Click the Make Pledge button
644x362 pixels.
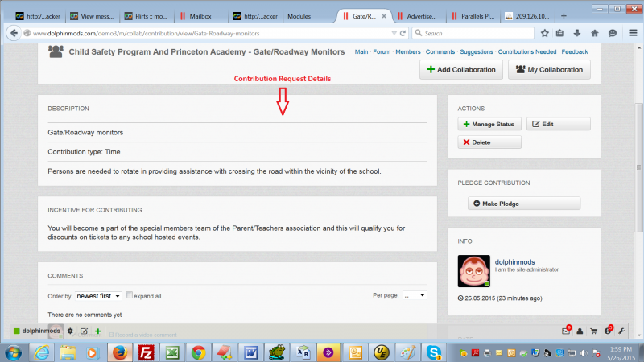pos(524,204)
